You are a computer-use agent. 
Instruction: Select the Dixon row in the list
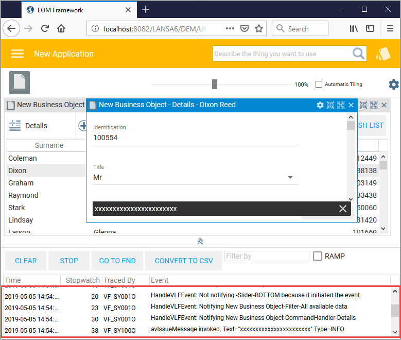point(46,171)
